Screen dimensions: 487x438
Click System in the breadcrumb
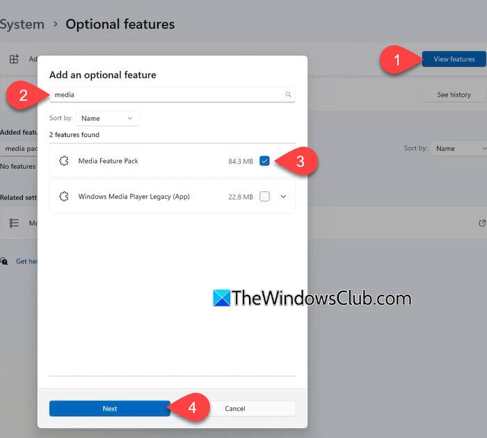[x=22, y=24]
